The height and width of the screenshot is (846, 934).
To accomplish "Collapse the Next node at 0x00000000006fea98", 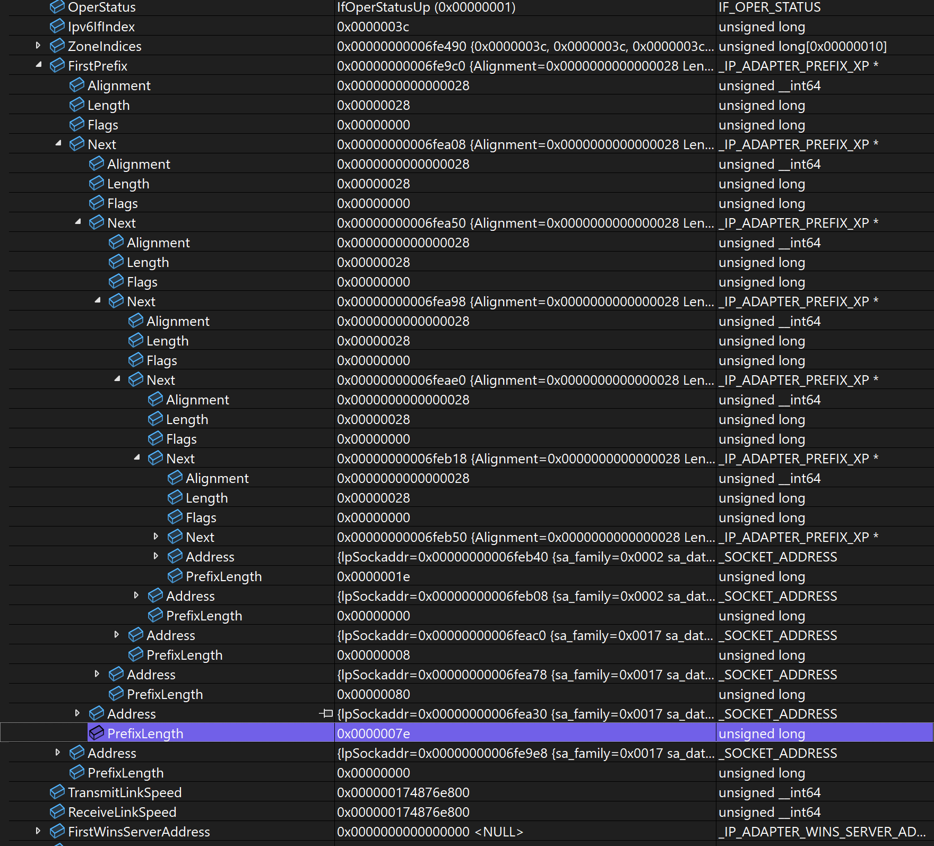I will (x=97, y=300).
